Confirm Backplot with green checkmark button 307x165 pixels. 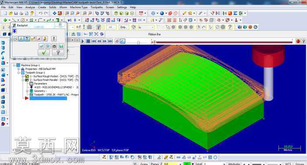[x=44, y=53]
